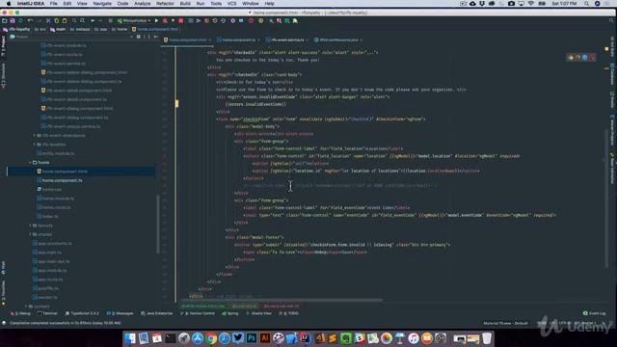Screen dimensions: 617x347
Task: Click the Save All toolbar icon
Action: pos(13,20)
